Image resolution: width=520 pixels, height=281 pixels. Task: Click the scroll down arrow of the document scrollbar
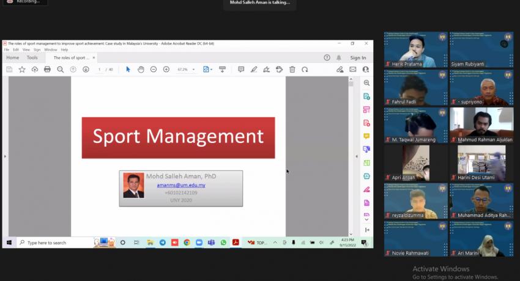click(351, 234)
